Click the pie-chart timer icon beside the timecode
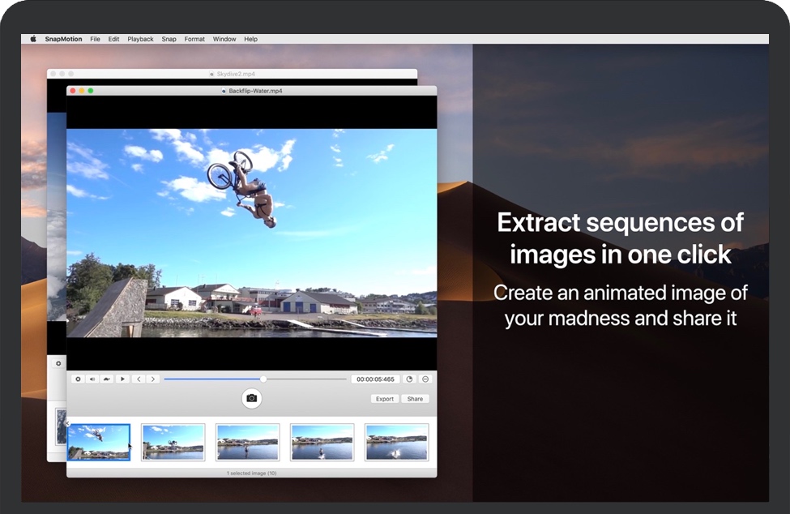Viewport: 790px width, 514px height. coord(409,379)
